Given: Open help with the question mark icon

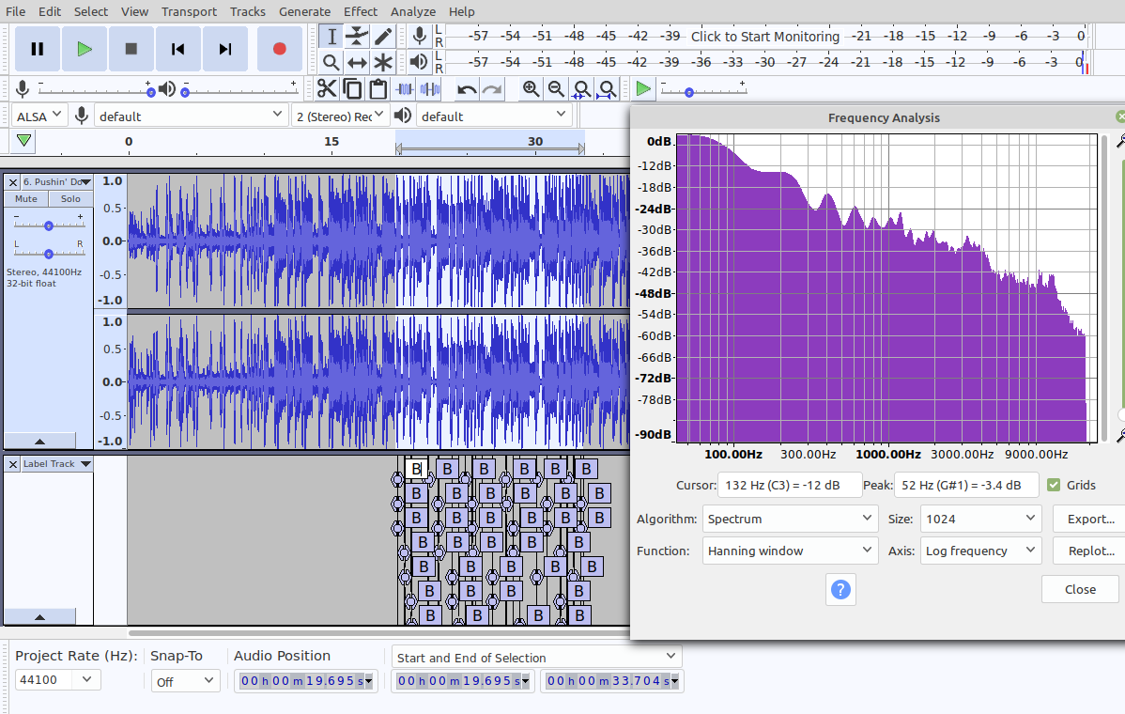Looking at the screenshot, I should [840, 589].
